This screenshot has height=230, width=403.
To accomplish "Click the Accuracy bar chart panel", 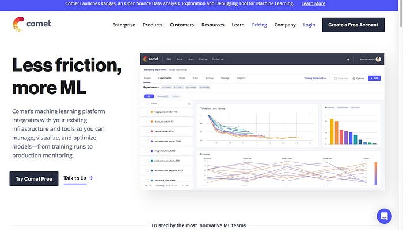I will click(x=351, y=126).
